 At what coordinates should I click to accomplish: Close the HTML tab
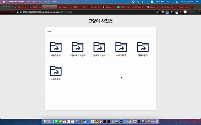(143, 7)
